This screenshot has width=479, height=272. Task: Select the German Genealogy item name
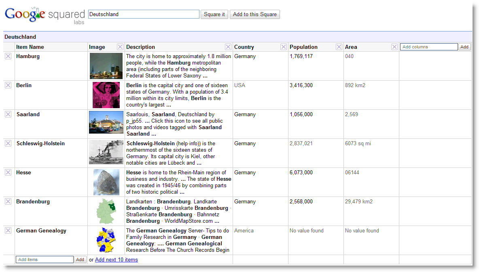pos(41,231)
